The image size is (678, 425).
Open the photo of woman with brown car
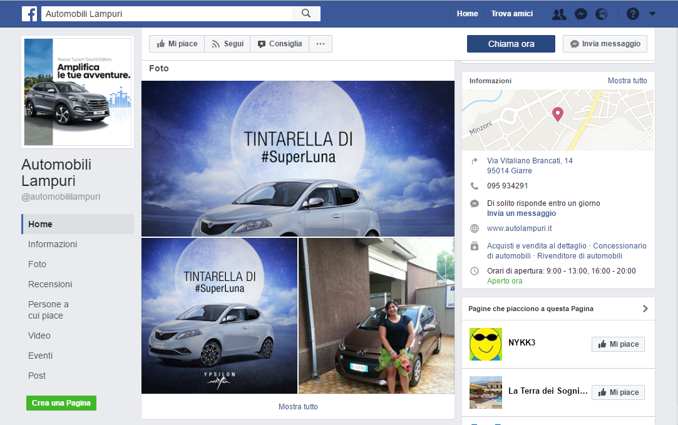[x=377, y=315]
